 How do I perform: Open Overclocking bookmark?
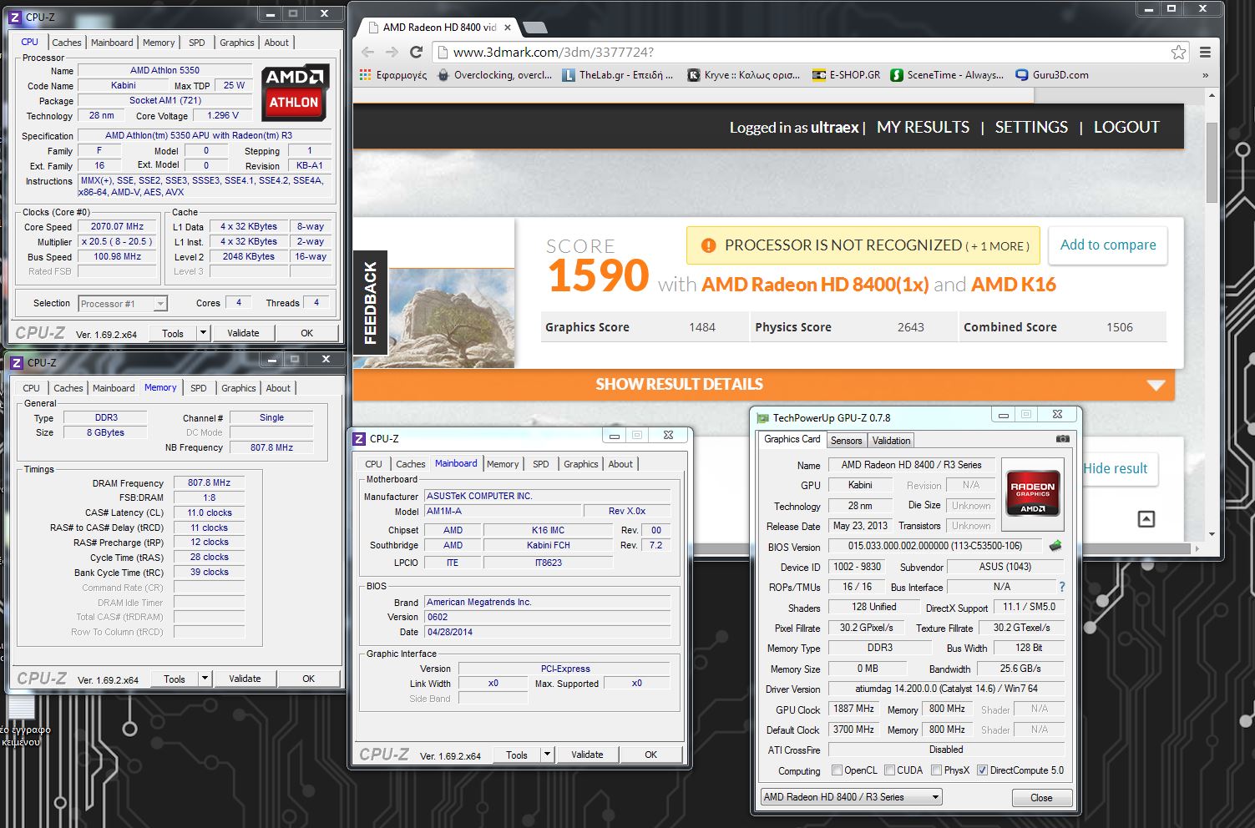[x=494, y=74]
